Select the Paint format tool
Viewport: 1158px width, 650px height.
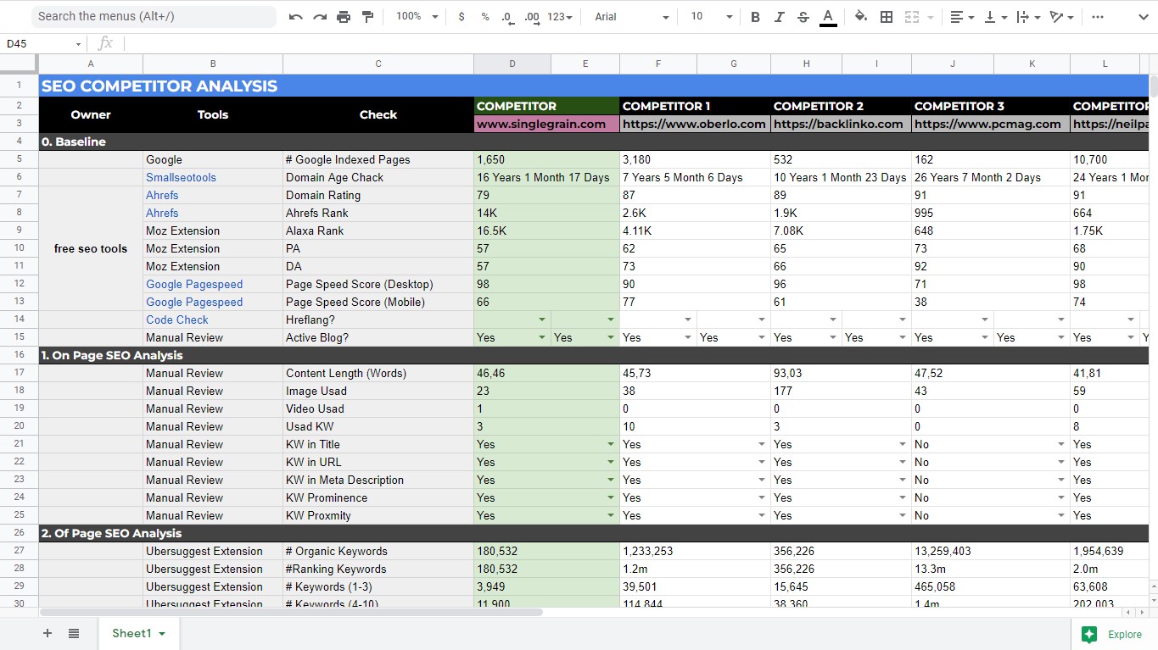pyautogui.click(x=367, y=16)
